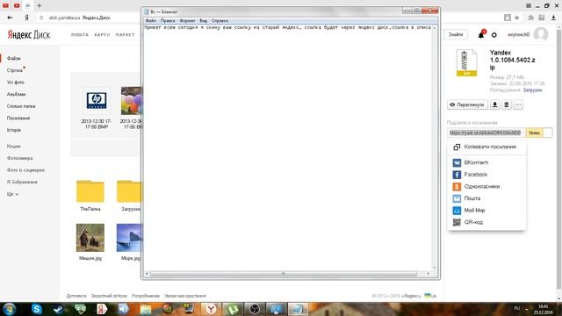Open the Маркет link in the header

point(125,35)
